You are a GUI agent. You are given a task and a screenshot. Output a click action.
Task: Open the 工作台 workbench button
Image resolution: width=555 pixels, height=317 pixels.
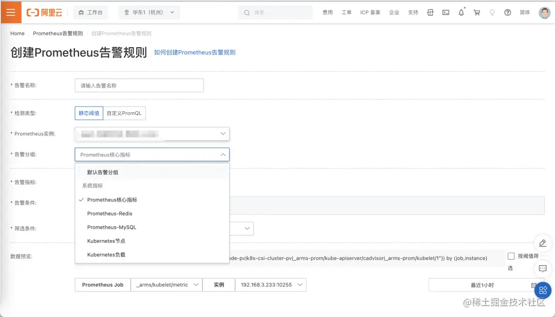tap(90, 12)
